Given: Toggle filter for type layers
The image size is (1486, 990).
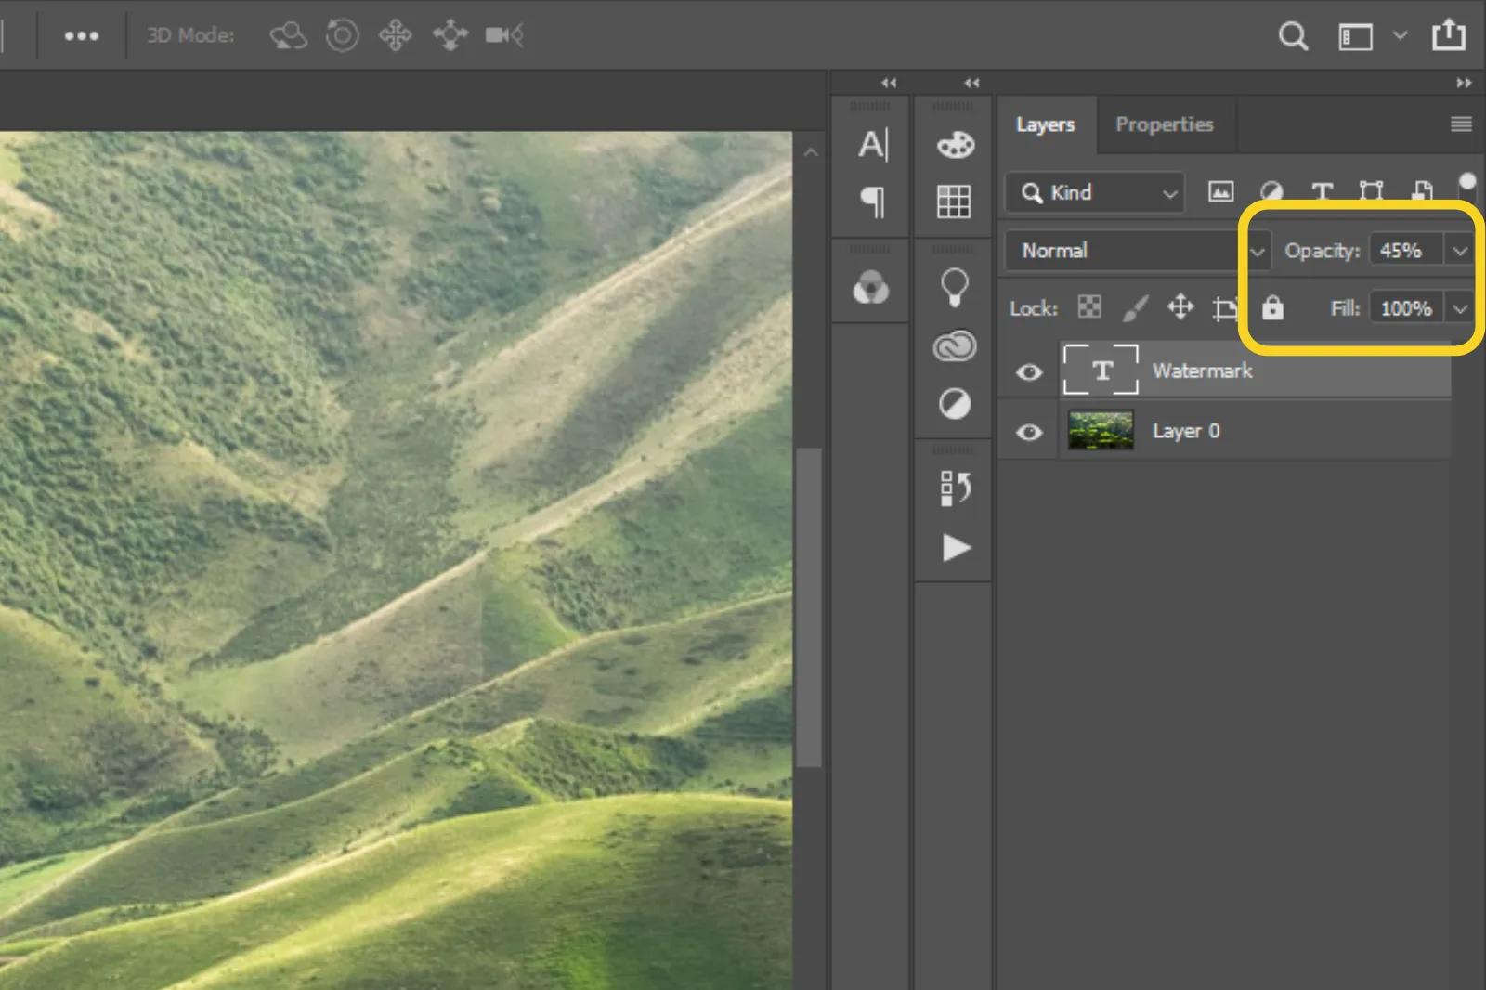Looking at the screenshot, I should coord(1322,192).
